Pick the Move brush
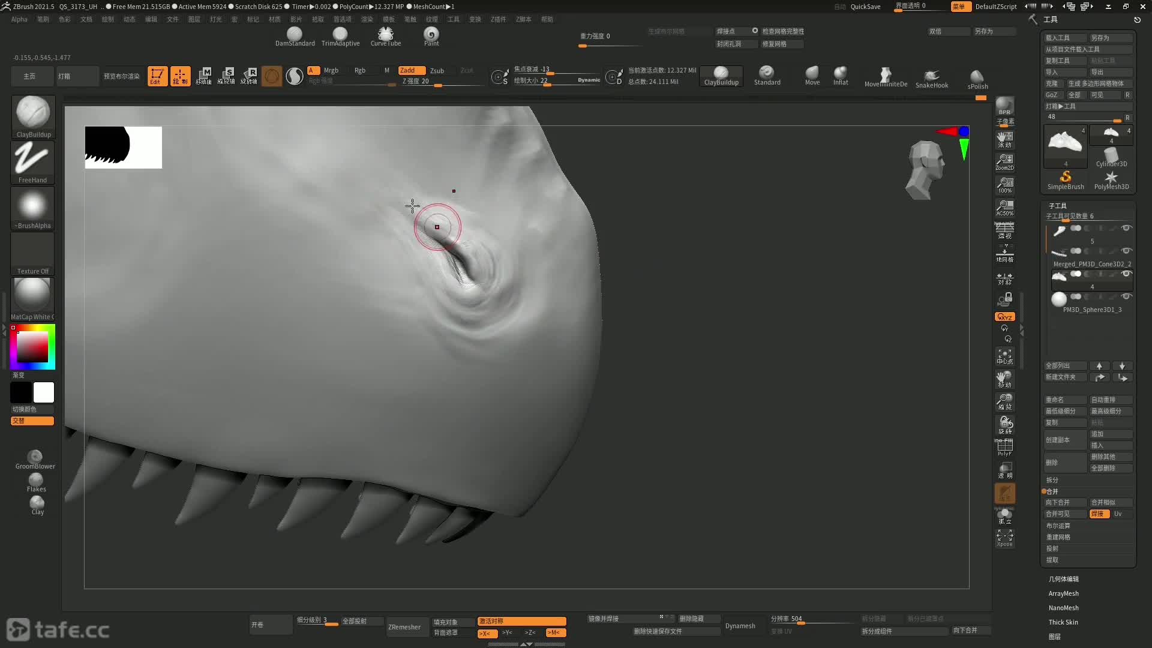The width and height of the screenshot is (1152, 648). (812, 76)
